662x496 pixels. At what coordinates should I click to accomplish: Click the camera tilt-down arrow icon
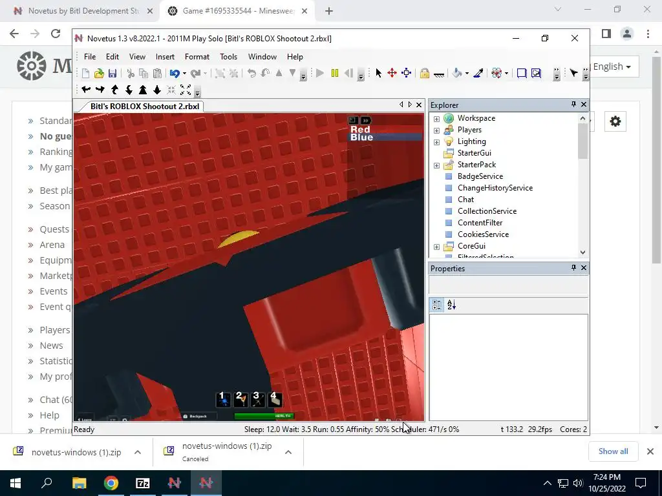(129, 89)
